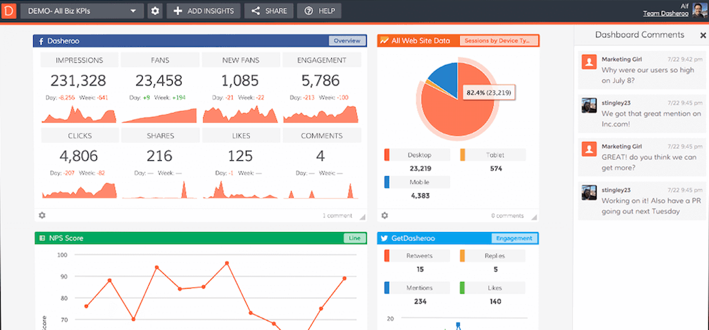Open the All Web Site Data widget gear
Image resolution: width=709 pixels, height=330 pixels.
[x=385, y=215]
